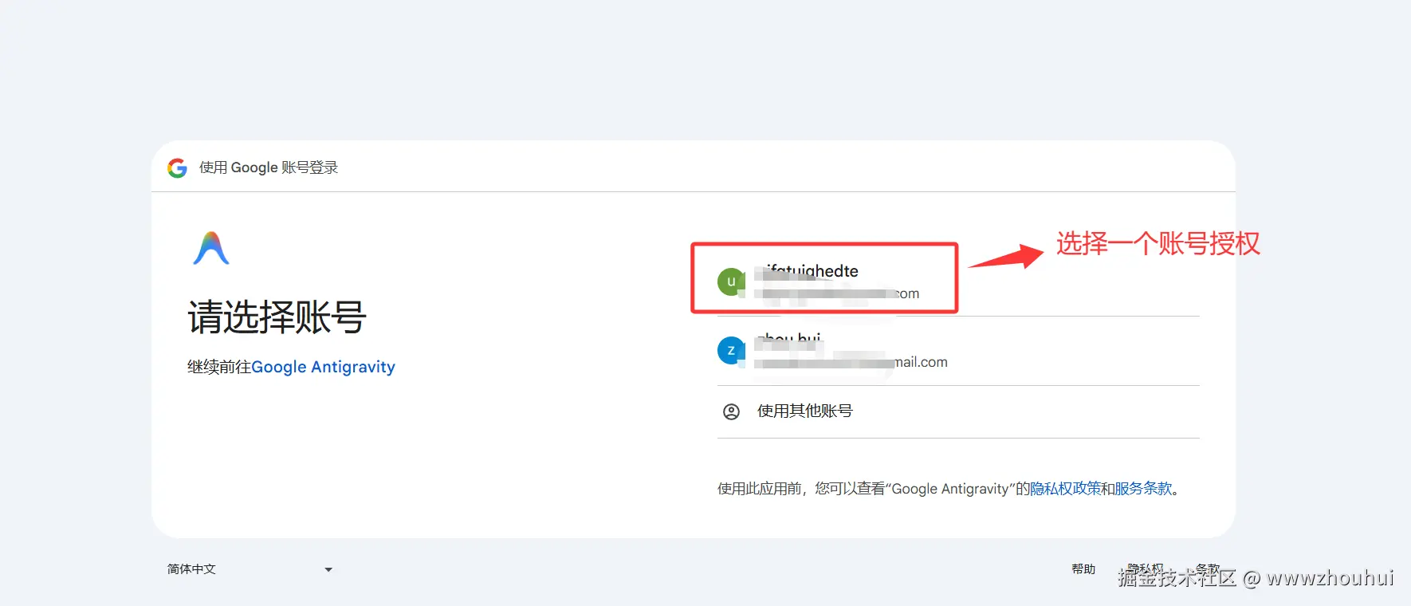The width and height of the screenshot is (1411, 606).
Task: Expand the 简体中文 language dropdown
Action: click(x=250, y=569)
